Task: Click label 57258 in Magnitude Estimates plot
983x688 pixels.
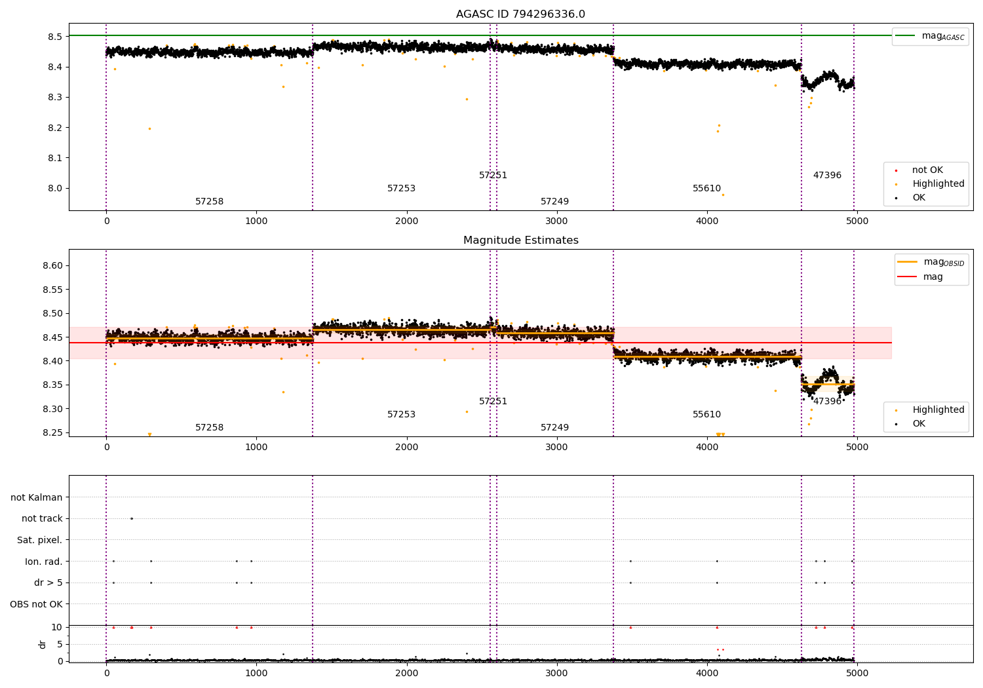Action: click(x=209, y=428)
